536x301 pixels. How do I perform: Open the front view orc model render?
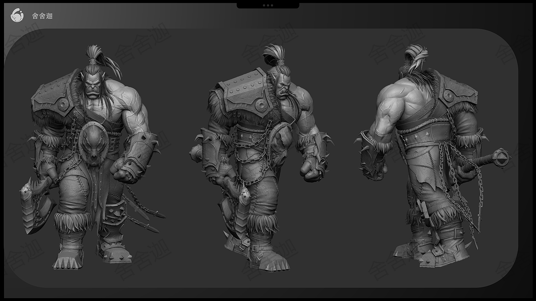[93, 157]
